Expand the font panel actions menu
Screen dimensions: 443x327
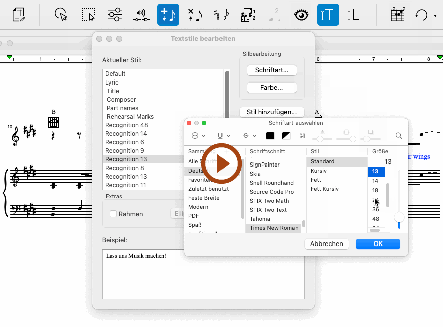(x=199, y=136)
